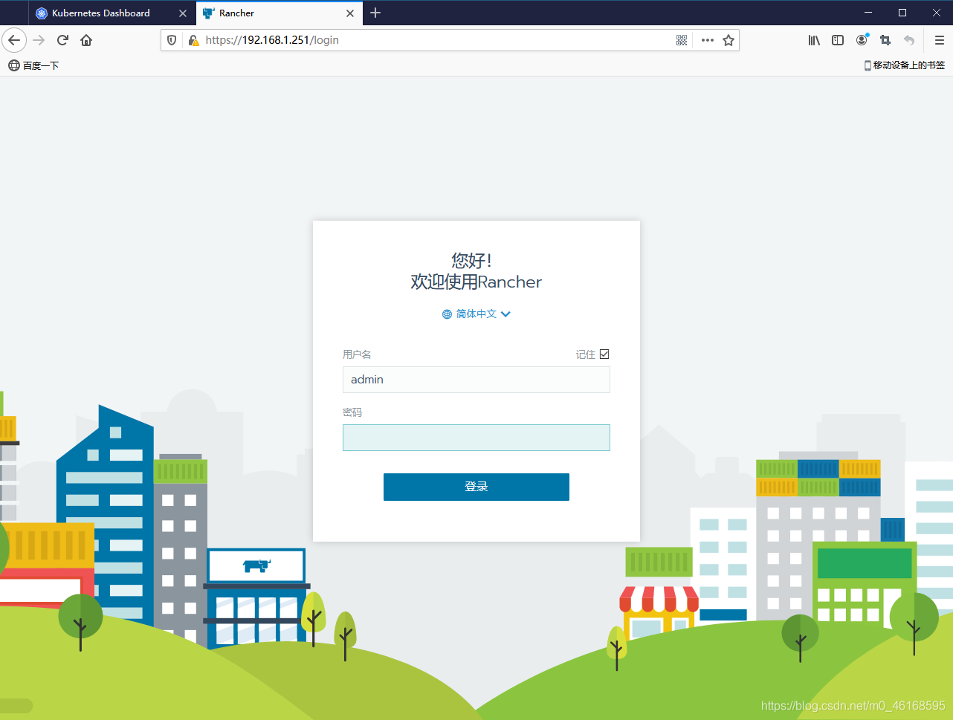This screenshot has width=953, height=720.
Task: Expand the 简体中文 language dropdown
Action: click(476, 314)
